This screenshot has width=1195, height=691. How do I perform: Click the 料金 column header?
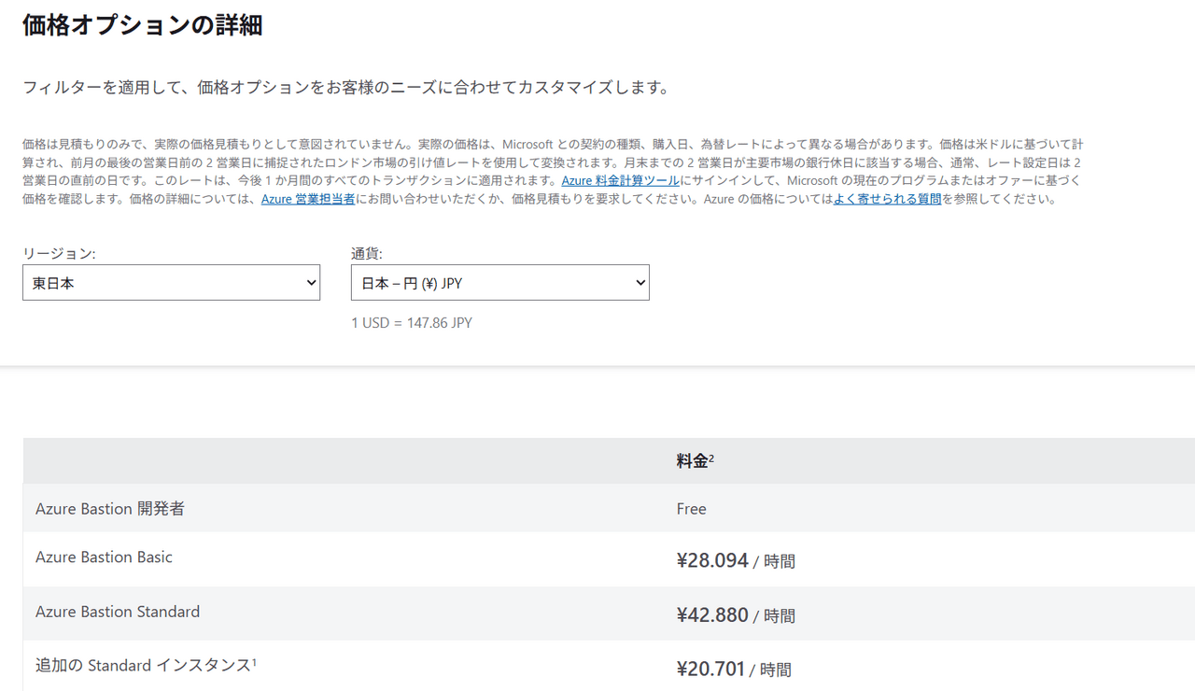pyautogui.click(x=696, y=460)
